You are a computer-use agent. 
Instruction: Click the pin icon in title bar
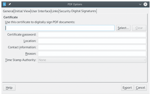[x=10, y=4]
